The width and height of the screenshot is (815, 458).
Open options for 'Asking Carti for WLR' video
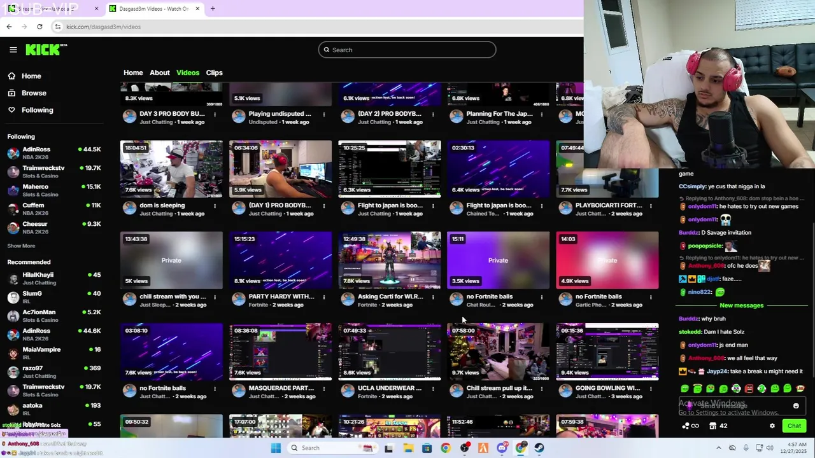433,297
